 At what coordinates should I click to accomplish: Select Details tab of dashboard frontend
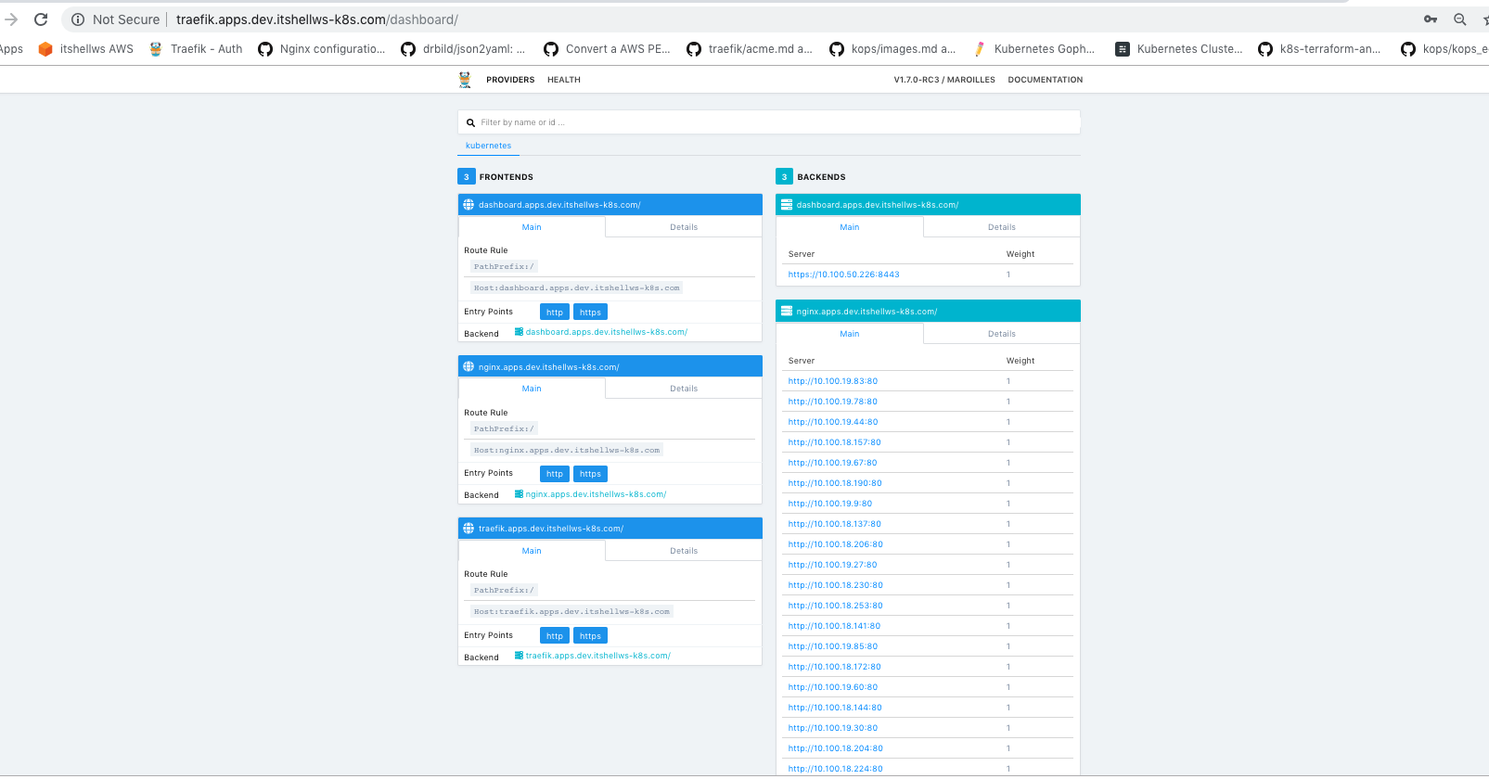(684, 227)
